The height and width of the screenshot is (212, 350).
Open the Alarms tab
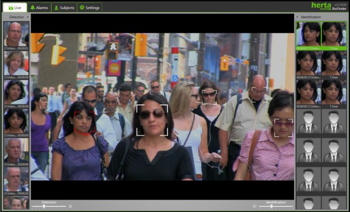pyautogui.click(x=39, y=7)
